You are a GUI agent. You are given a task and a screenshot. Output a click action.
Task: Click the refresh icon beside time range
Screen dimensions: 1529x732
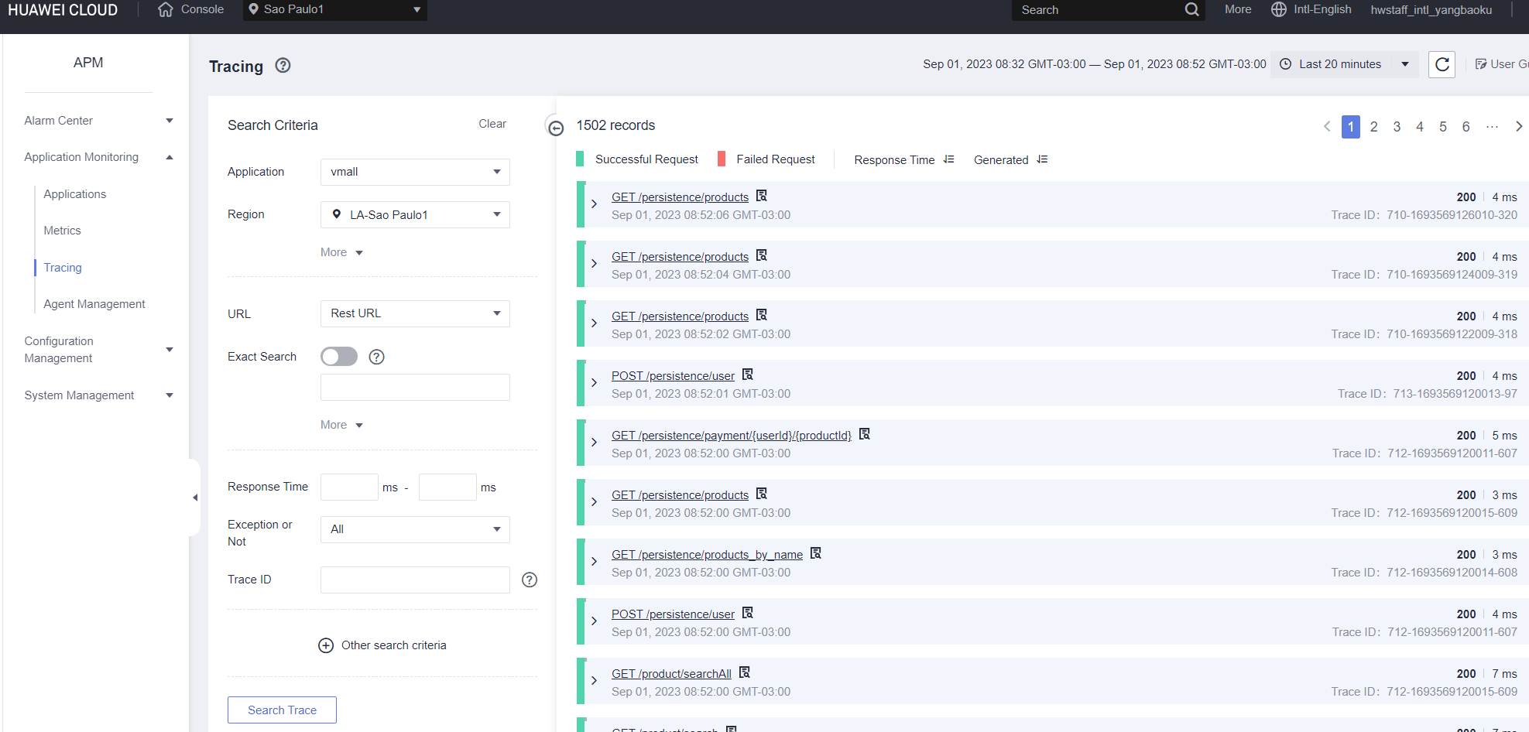(1442, 64)
